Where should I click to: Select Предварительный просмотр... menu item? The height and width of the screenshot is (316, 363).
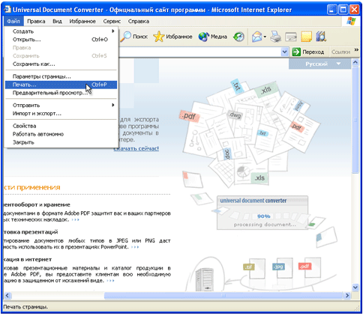click(61, 93)
